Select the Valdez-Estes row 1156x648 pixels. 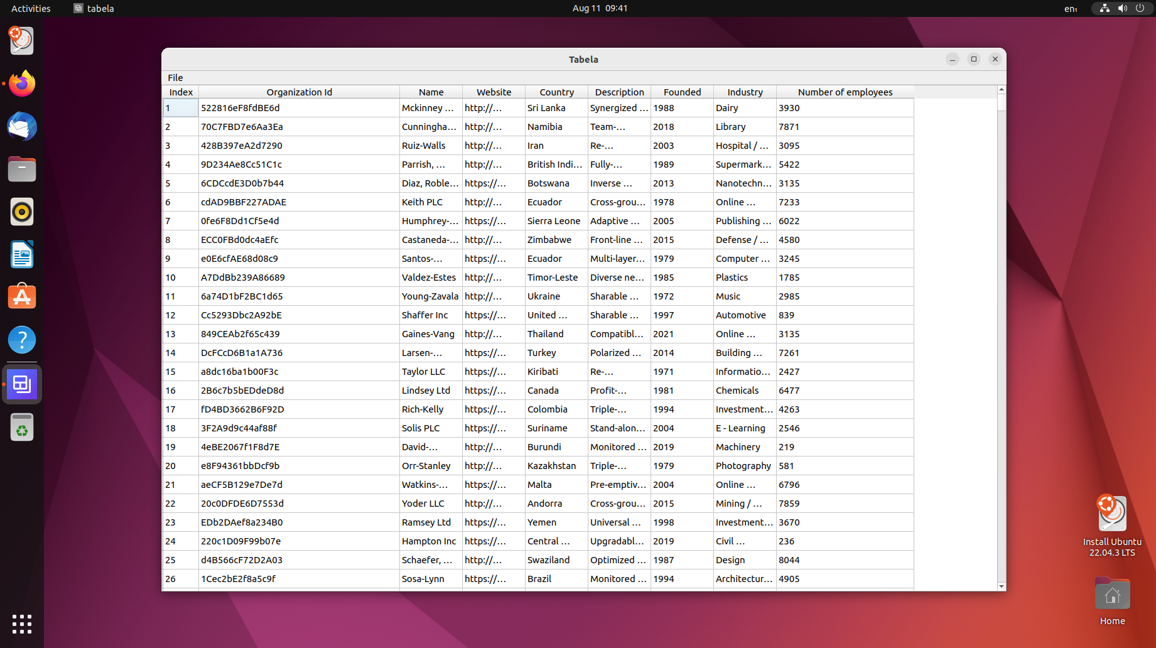tap(430, 277)
